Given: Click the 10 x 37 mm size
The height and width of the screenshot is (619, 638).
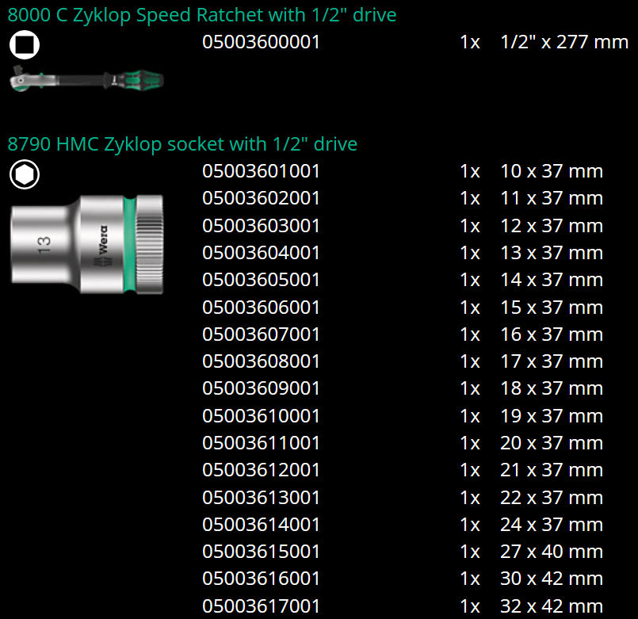Looking at the screenshot, I should 552,171.
